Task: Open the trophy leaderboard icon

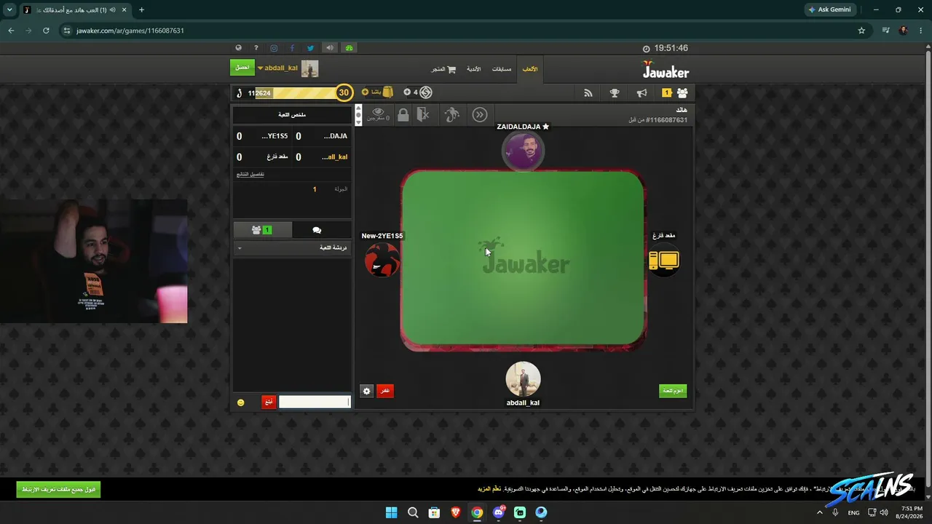Action: point(615,92)
